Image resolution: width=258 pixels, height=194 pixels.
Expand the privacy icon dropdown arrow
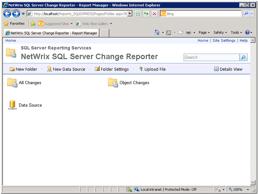[x=223, y=189]
